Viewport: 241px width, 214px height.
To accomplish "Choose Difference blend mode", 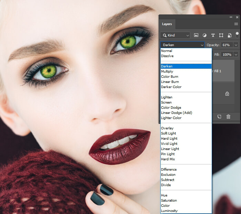I will click(186, 170).
